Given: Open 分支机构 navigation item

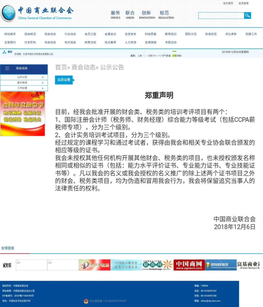Looking at the screenshot, I should coord(30,42).
